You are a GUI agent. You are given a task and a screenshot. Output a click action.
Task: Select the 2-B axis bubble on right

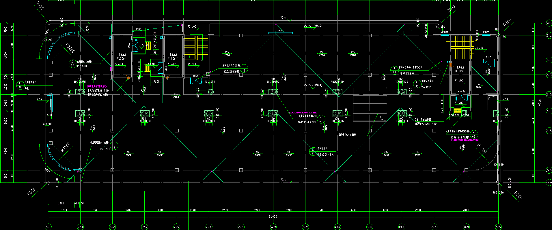click(x=549, y=131)
